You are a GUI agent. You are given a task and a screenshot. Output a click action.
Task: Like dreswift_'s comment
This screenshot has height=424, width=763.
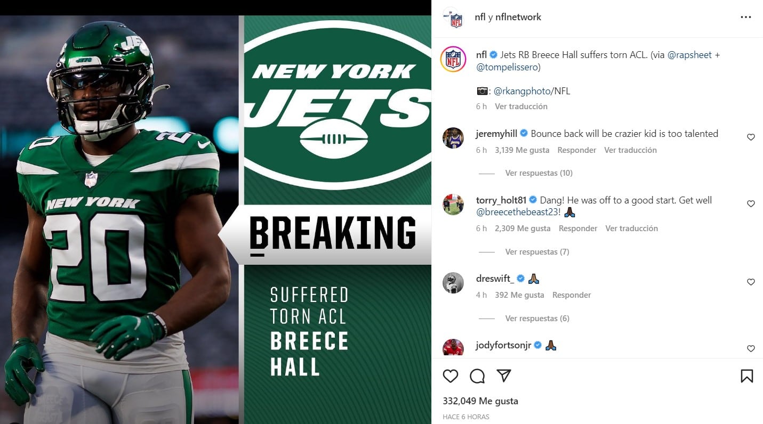751,282
